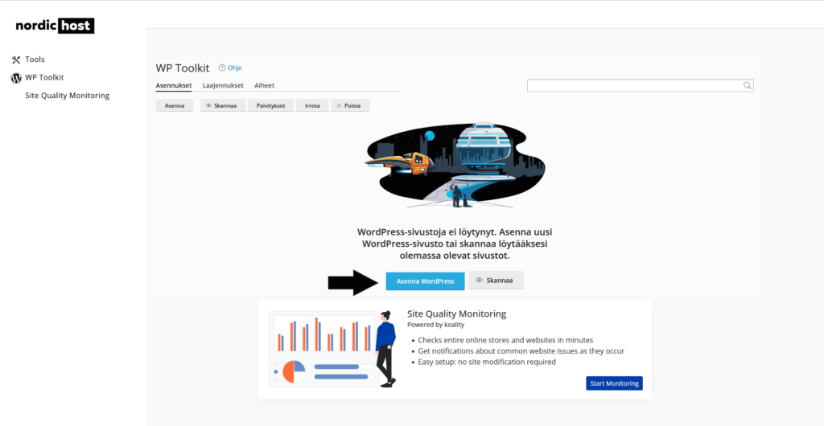Click the nordic host logo
Screen dimensions: 824x426
(x=55, y=26)
